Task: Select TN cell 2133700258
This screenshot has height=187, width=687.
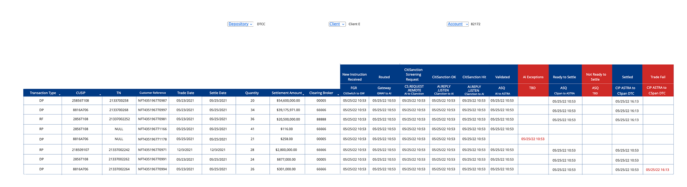Action: coord(119,101)
